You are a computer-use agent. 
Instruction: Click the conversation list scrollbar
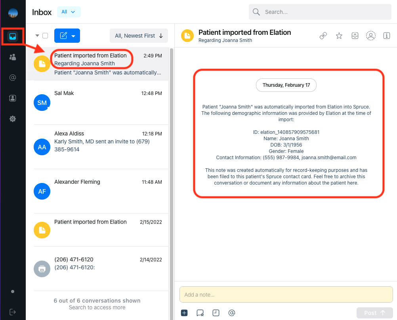point(172,184)
